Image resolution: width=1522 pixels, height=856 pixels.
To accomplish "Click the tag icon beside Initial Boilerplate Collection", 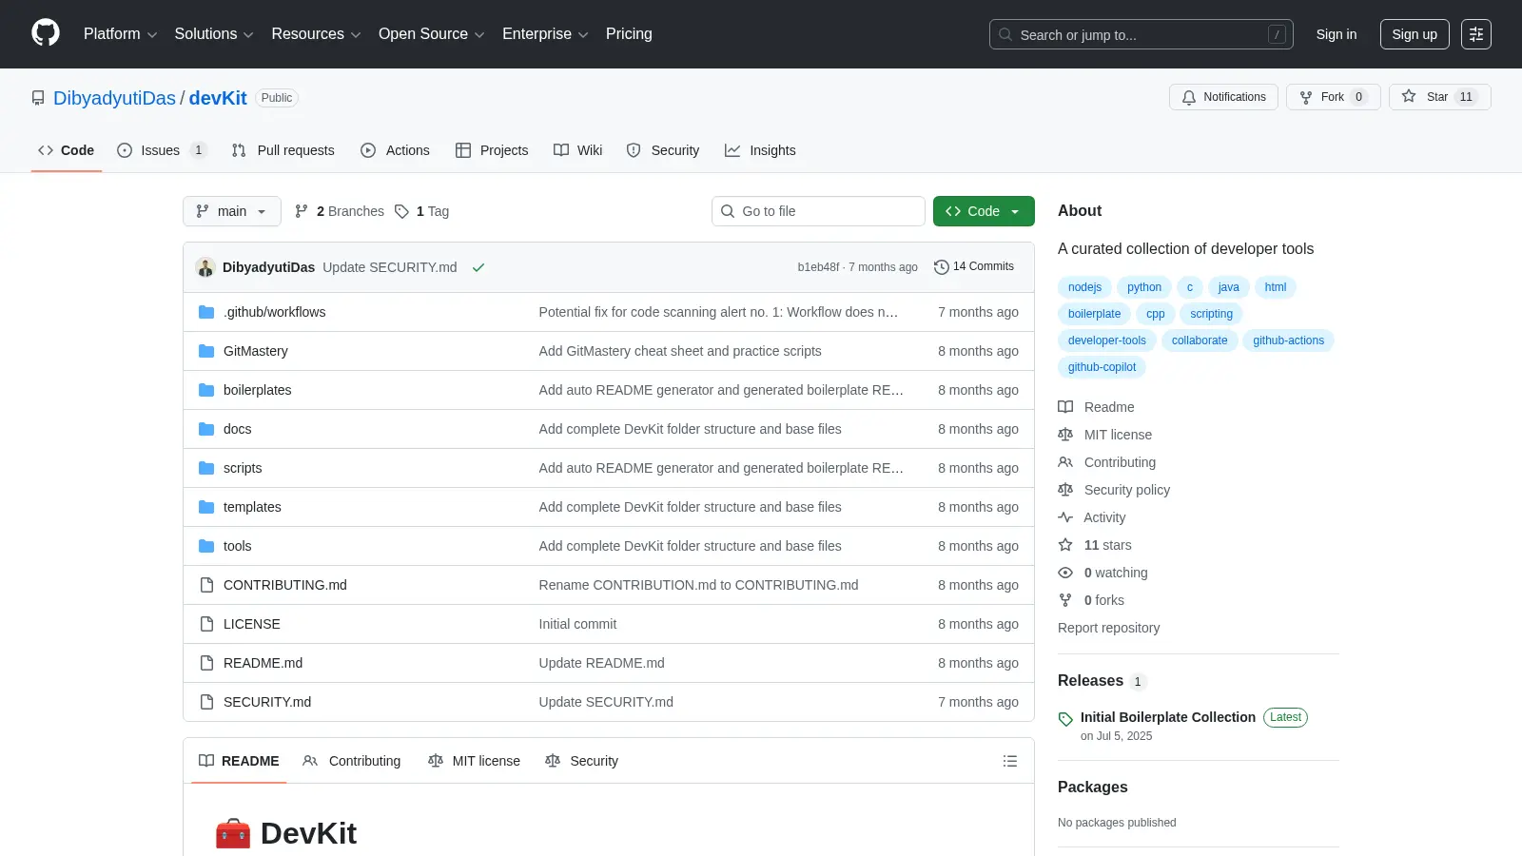I will click(1065, 719).
